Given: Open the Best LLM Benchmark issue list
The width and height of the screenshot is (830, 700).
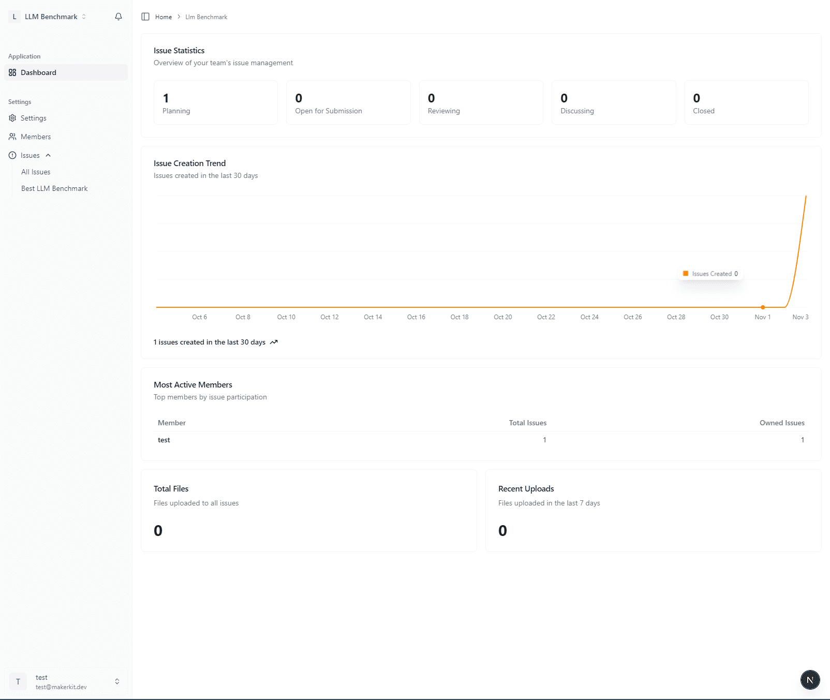Looking at the screenshot, I should point(54,188).
